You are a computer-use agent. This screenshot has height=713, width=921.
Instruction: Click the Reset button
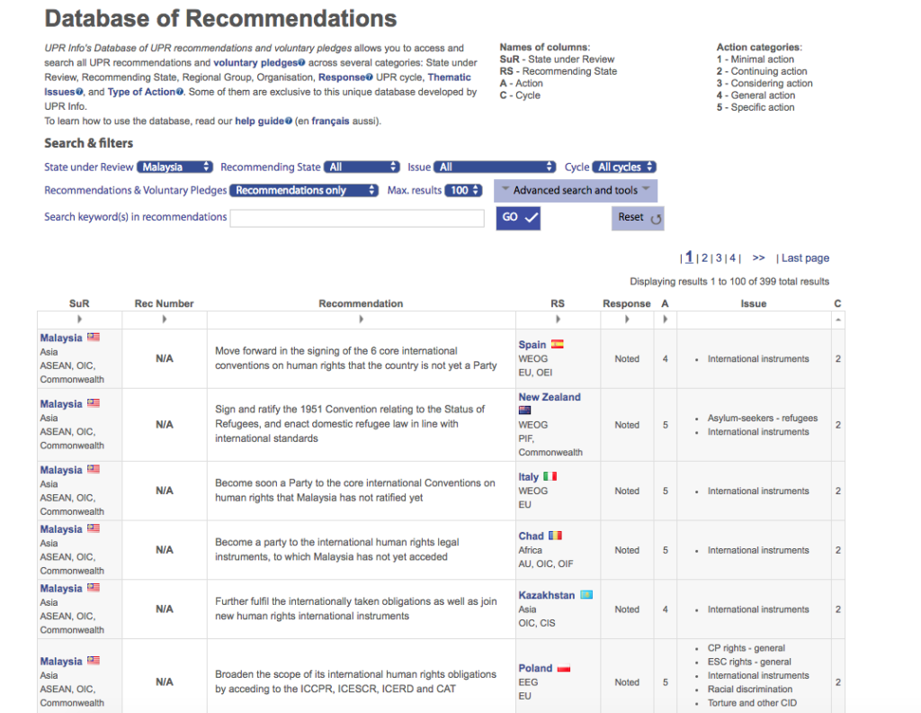coord(638,218)
